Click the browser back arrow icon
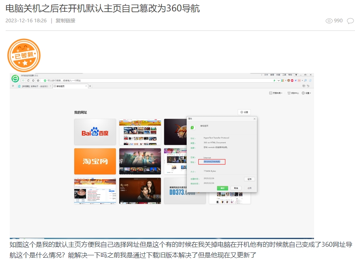This screenshot has height=263, width=355. [24, 80]
